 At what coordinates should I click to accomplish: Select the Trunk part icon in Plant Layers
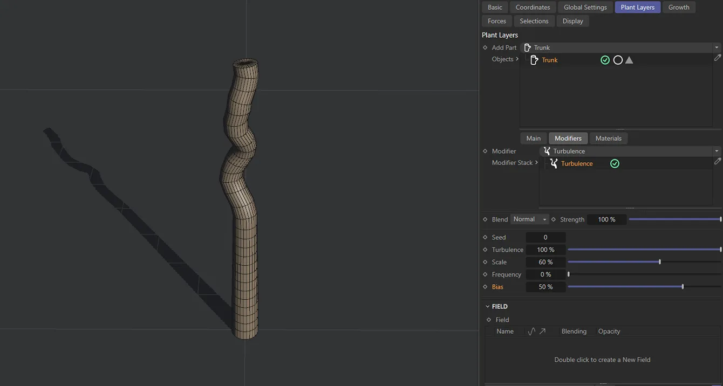[534, 60]
